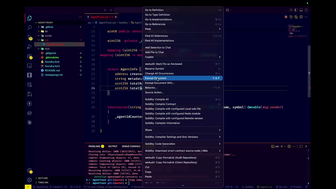336x189 pixels.
Task: Open the Accounts icon in activity bar
Action: tap(29, 171)
